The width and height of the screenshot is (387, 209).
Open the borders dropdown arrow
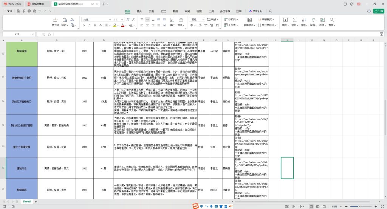pos(110,25)
